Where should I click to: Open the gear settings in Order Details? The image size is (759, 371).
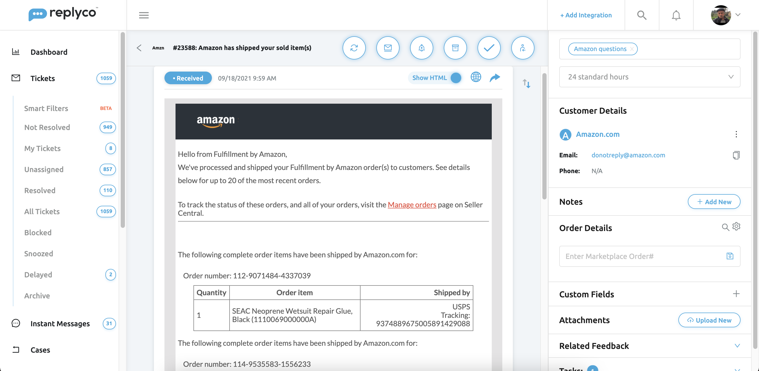click(x=736, y=227)
